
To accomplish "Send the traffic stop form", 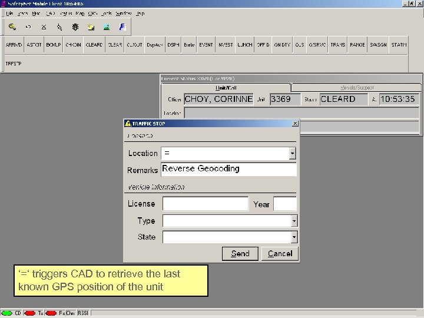I will pos(240,254).
